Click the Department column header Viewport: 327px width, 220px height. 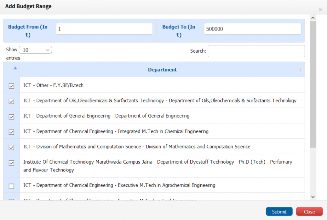[162, 69]
